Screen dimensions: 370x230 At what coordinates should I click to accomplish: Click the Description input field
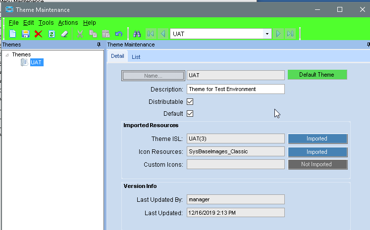click(x=235, y=89)
